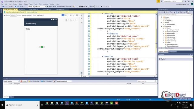The width and height of the screenshot is (194, 109).
Task: Expand the values folder in Solution Explorer
Action: point(163,42)
